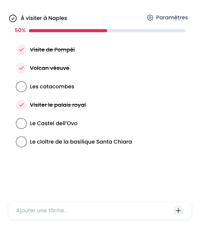Click the Les catacombes task text
This screenshot has width=203, height=231.
click(52, 87)
